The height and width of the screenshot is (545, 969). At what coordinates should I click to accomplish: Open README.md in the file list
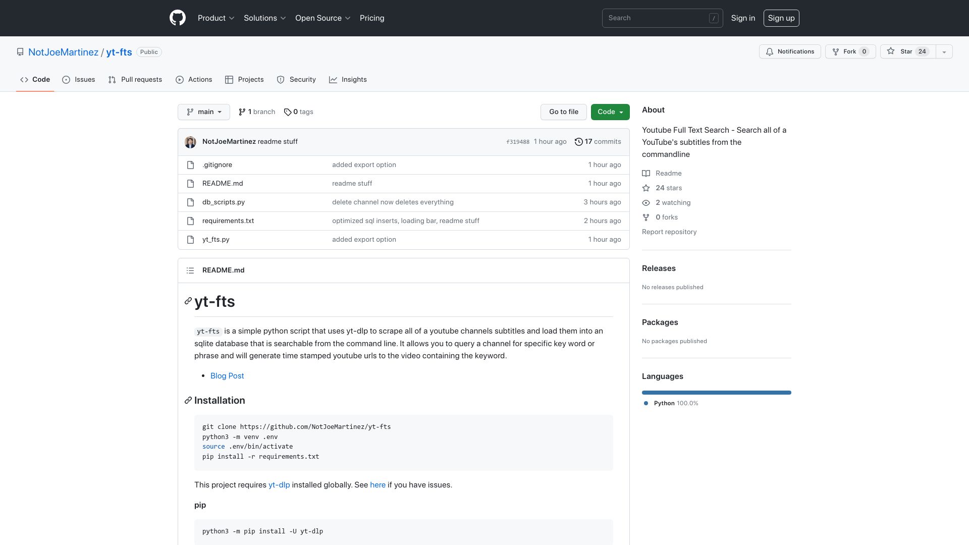223,184
